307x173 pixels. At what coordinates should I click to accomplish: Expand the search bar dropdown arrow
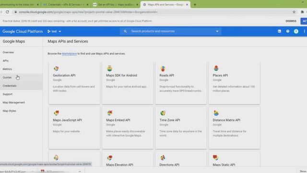click(217, 31)
